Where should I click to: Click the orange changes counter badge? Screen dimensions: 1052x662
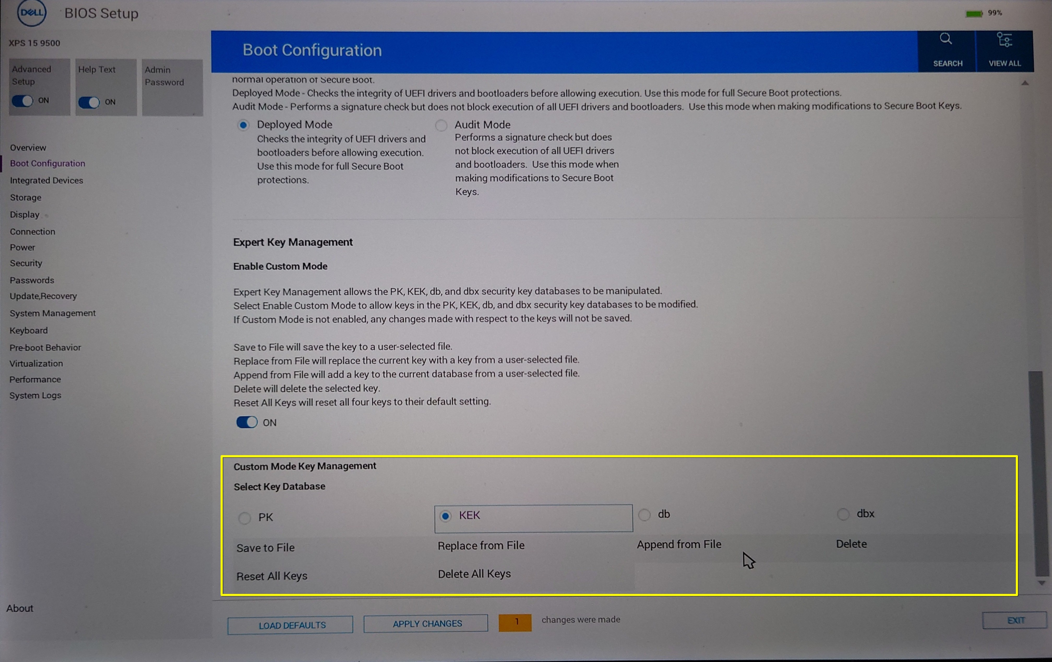515,622
